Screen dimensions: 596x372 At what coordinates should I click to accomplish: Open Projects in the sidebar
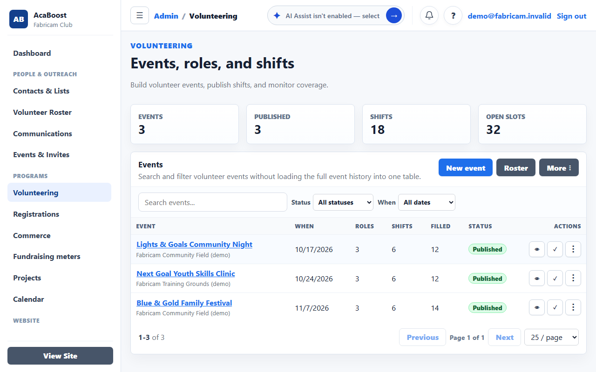pyautogui.click(x=59, y=278)
